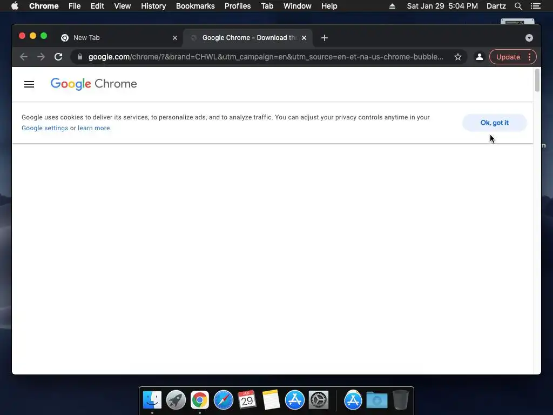Click the browser back arrow
The height and width of the screenshot is (415, 553).
click(x=24, y=57)
